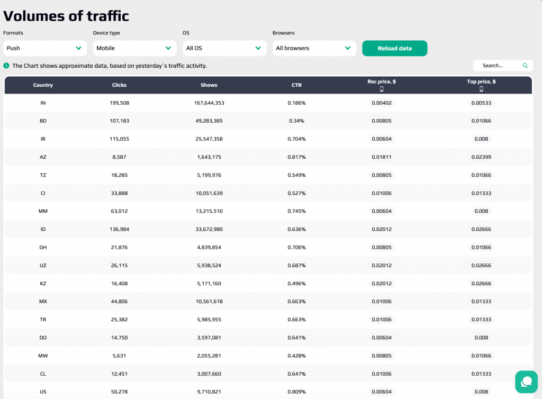Click the mobile device icon under Rec price
Viewport: 542px width, 399px height.
pos(382,89)
